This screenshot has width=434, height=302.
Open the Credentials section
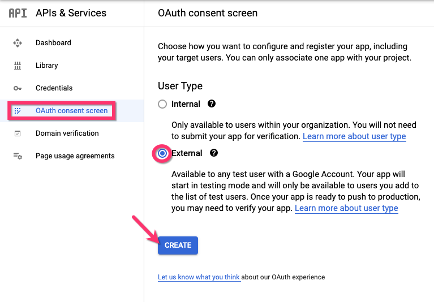point(54,88)
